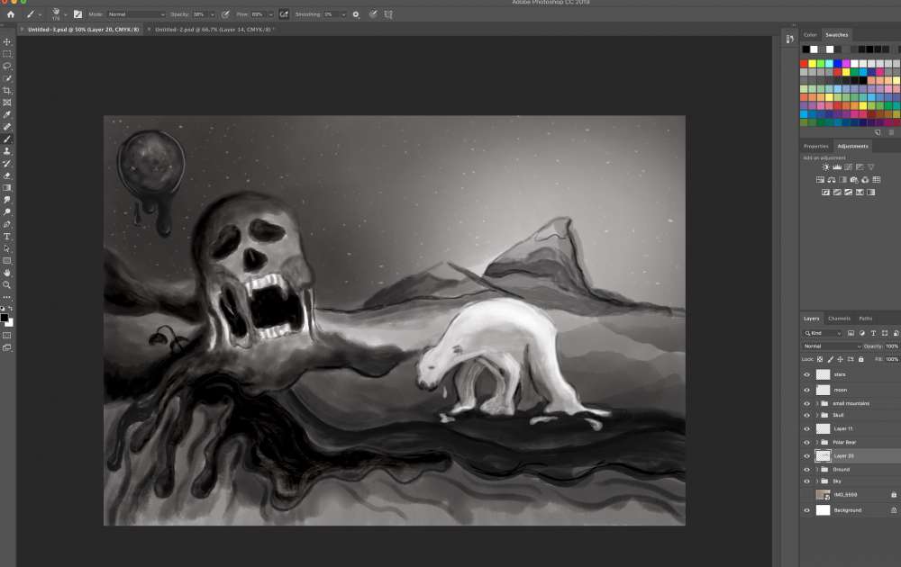Screen dimensions: 901x567
Task: Select the Move tool
Action: click(x=7, y=41)
